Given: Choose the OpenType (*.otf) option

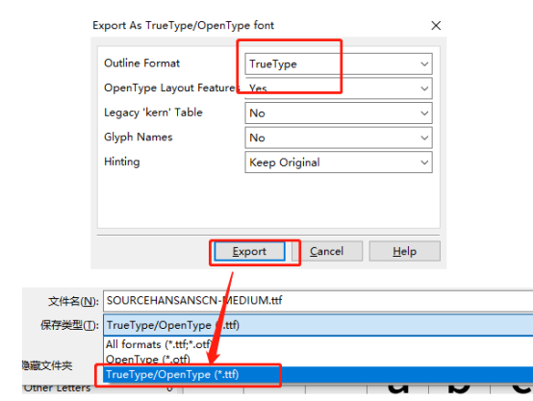Looking at the screenshot, I should (x=148, y=359).
